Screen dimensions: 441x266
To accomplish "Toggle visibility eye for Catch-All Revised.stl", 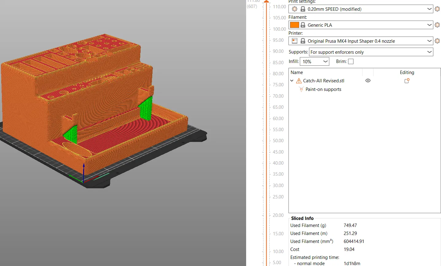I will tap(368, 80).
